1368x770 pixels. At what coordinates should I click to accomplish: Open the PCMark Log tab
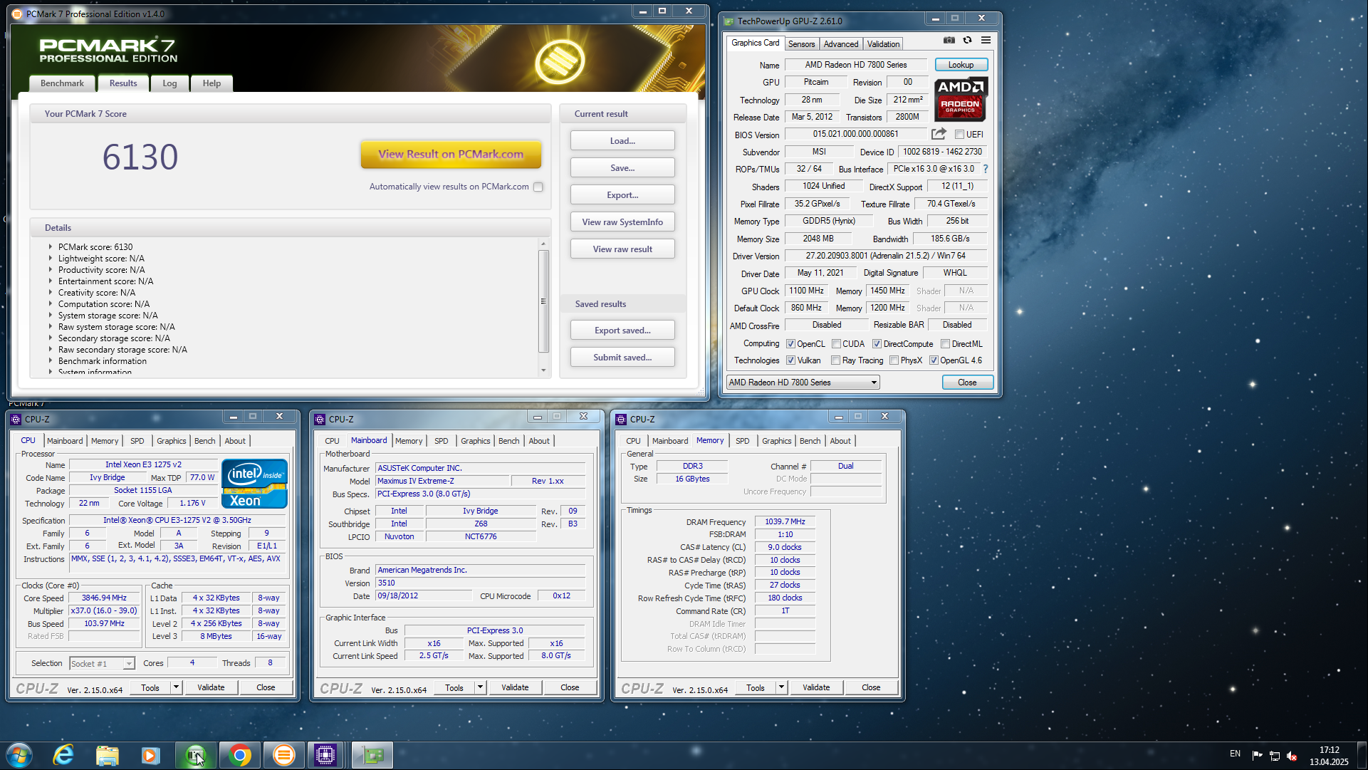coord(169,83)
